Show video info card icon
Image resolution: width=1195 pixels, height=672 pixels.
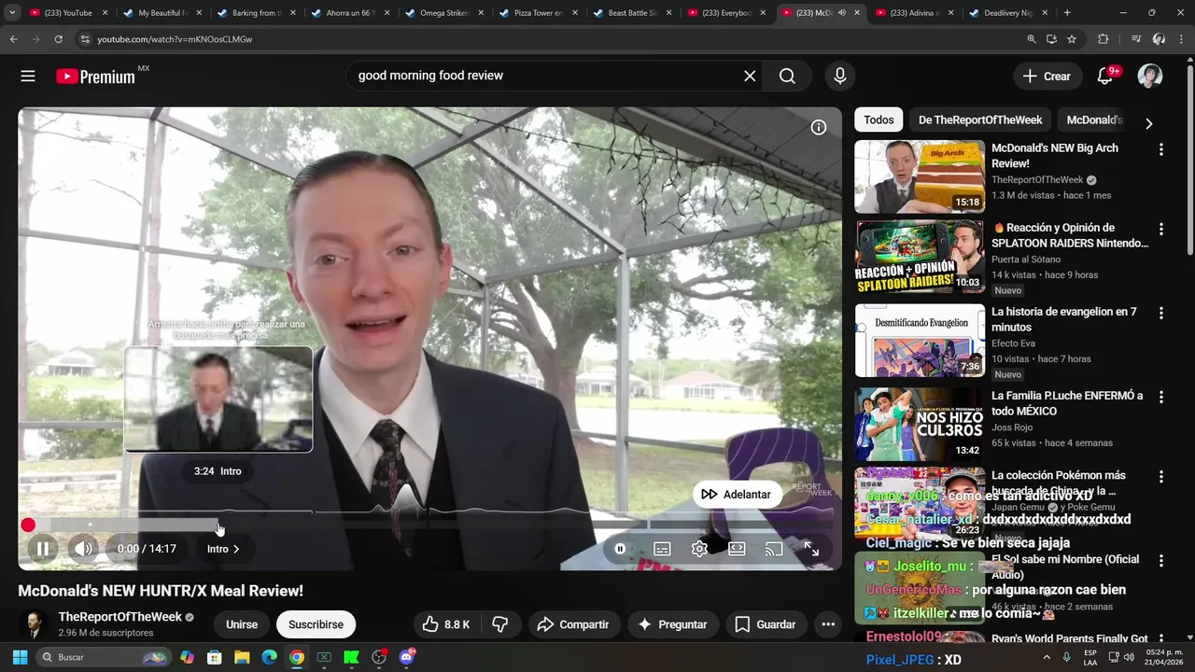click(x=819, y=128)
